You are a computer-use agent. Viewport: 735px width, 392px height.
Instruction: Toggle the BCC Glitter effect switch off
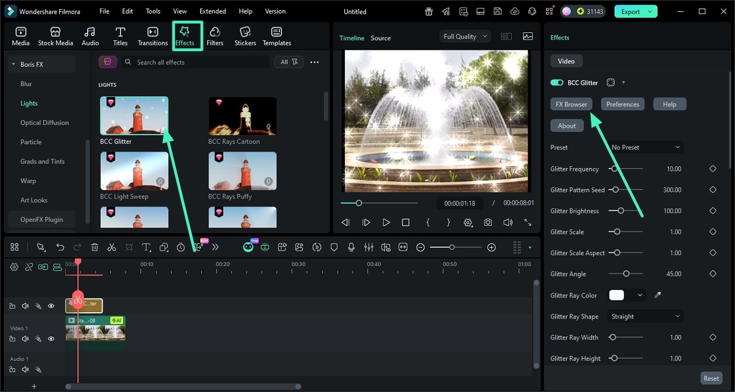click(x=557, y=83)
